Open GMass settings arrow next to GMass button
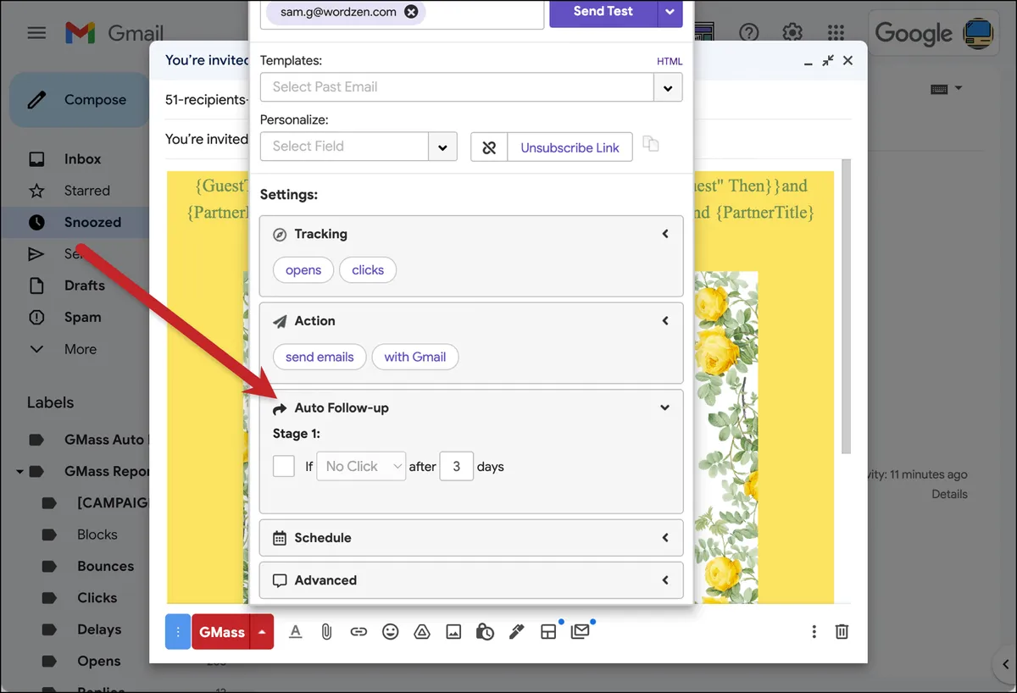The width and height of the screenshot is (1017, 693). coord(263,631)
